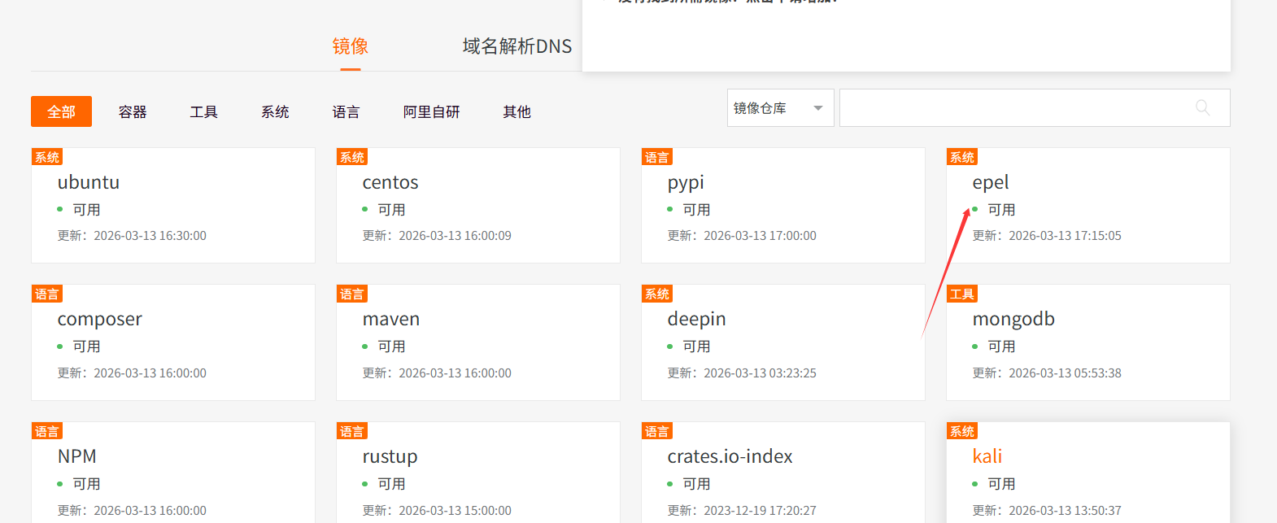
Task: Click the green status dot on maven
Action: click(x=365, y=346)
